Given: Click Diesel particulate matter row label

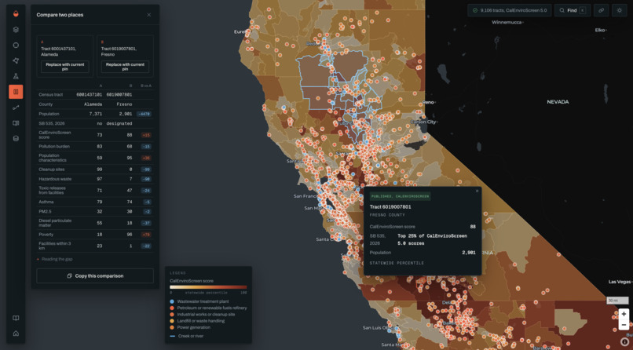Looking at the screenshot, I should click(55, 223).
